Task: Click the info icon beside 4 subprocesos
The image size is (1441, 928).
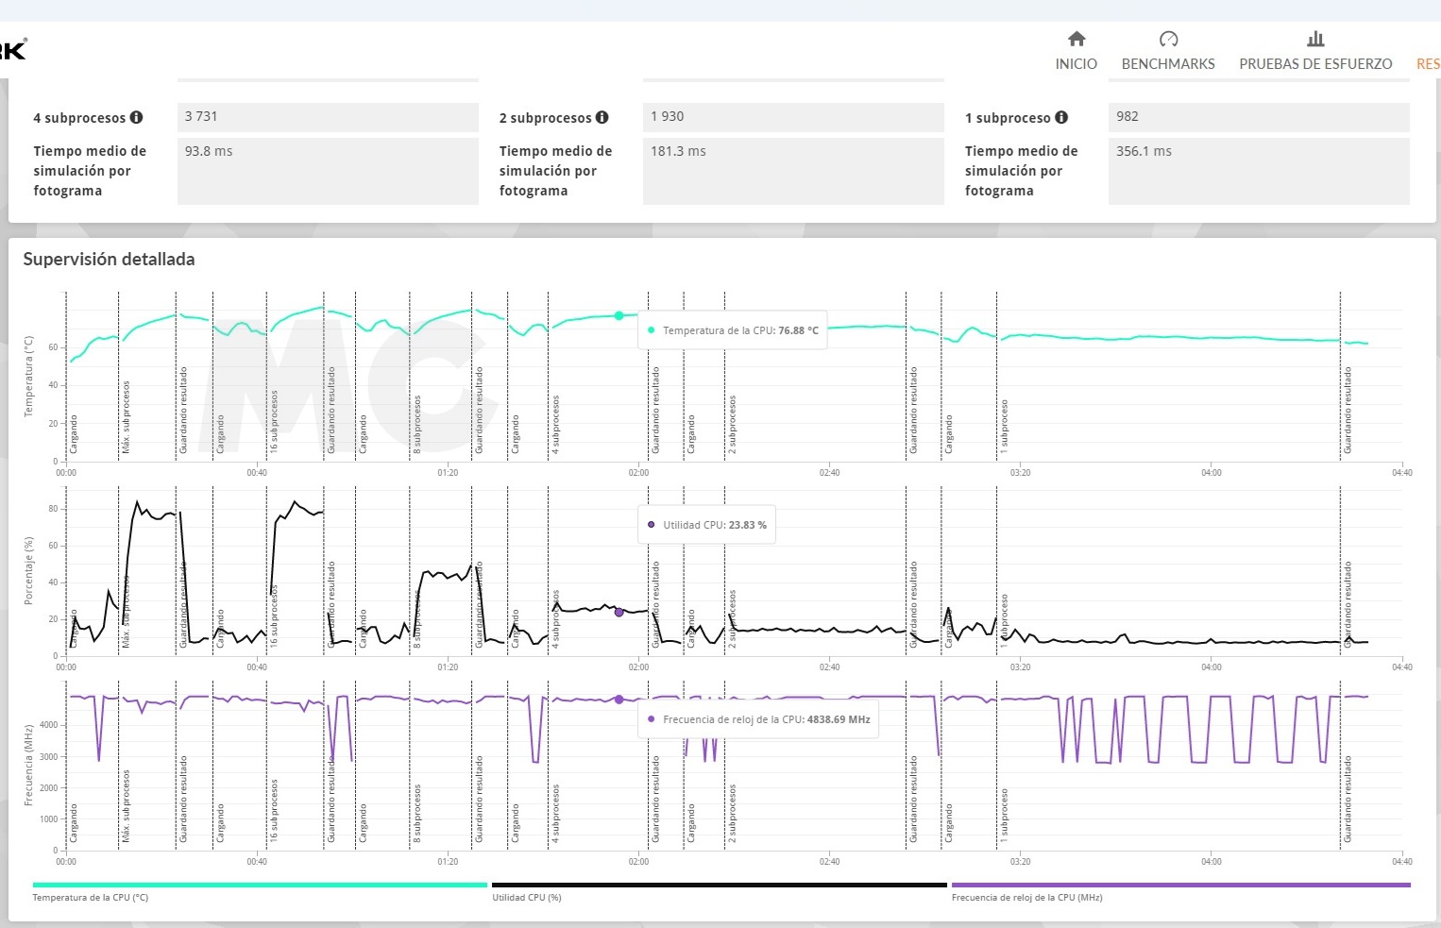Action: coord(136,117)
